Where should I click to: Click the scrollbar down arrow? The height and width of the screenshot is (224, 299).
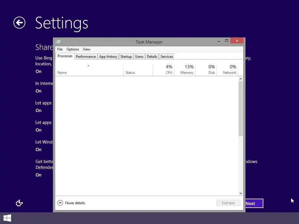(241, 193)
